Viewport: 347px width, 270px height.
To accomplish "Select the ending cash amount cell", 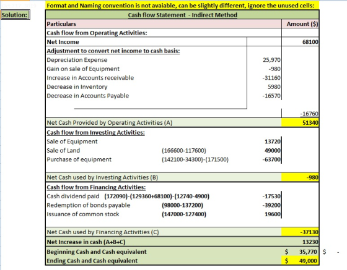I will click(x=300, y=261).
